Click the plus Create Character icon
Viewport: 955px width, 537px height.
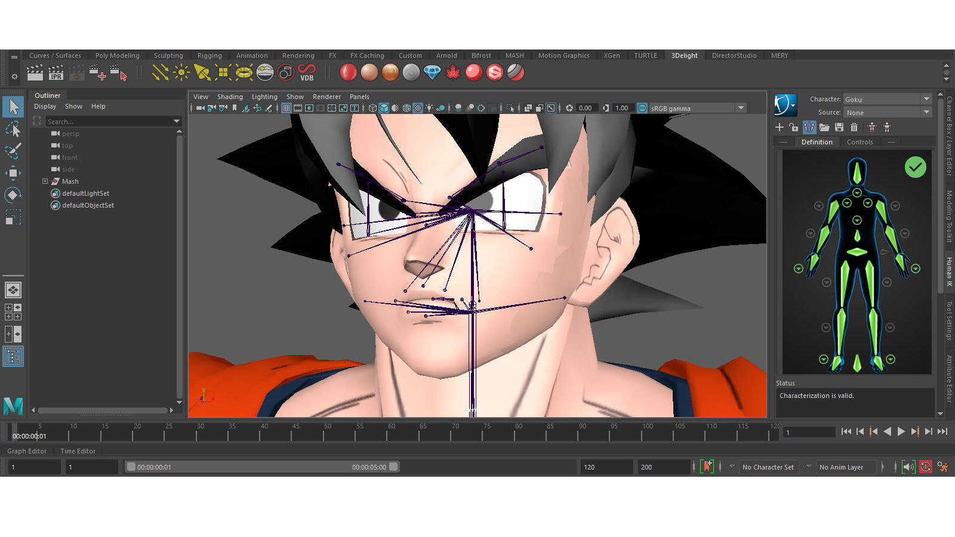(x=780, y=127)
